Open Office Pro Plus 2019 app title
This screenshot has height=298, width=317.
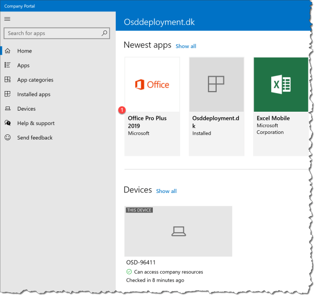pyautogui.click(x=147, y=122)
